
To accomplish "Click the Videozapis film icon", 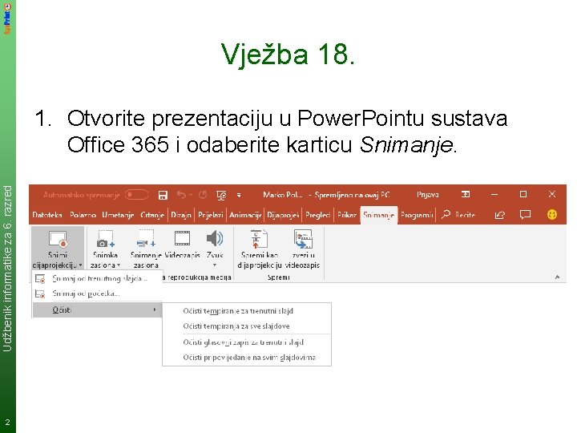I will (182, 239).
